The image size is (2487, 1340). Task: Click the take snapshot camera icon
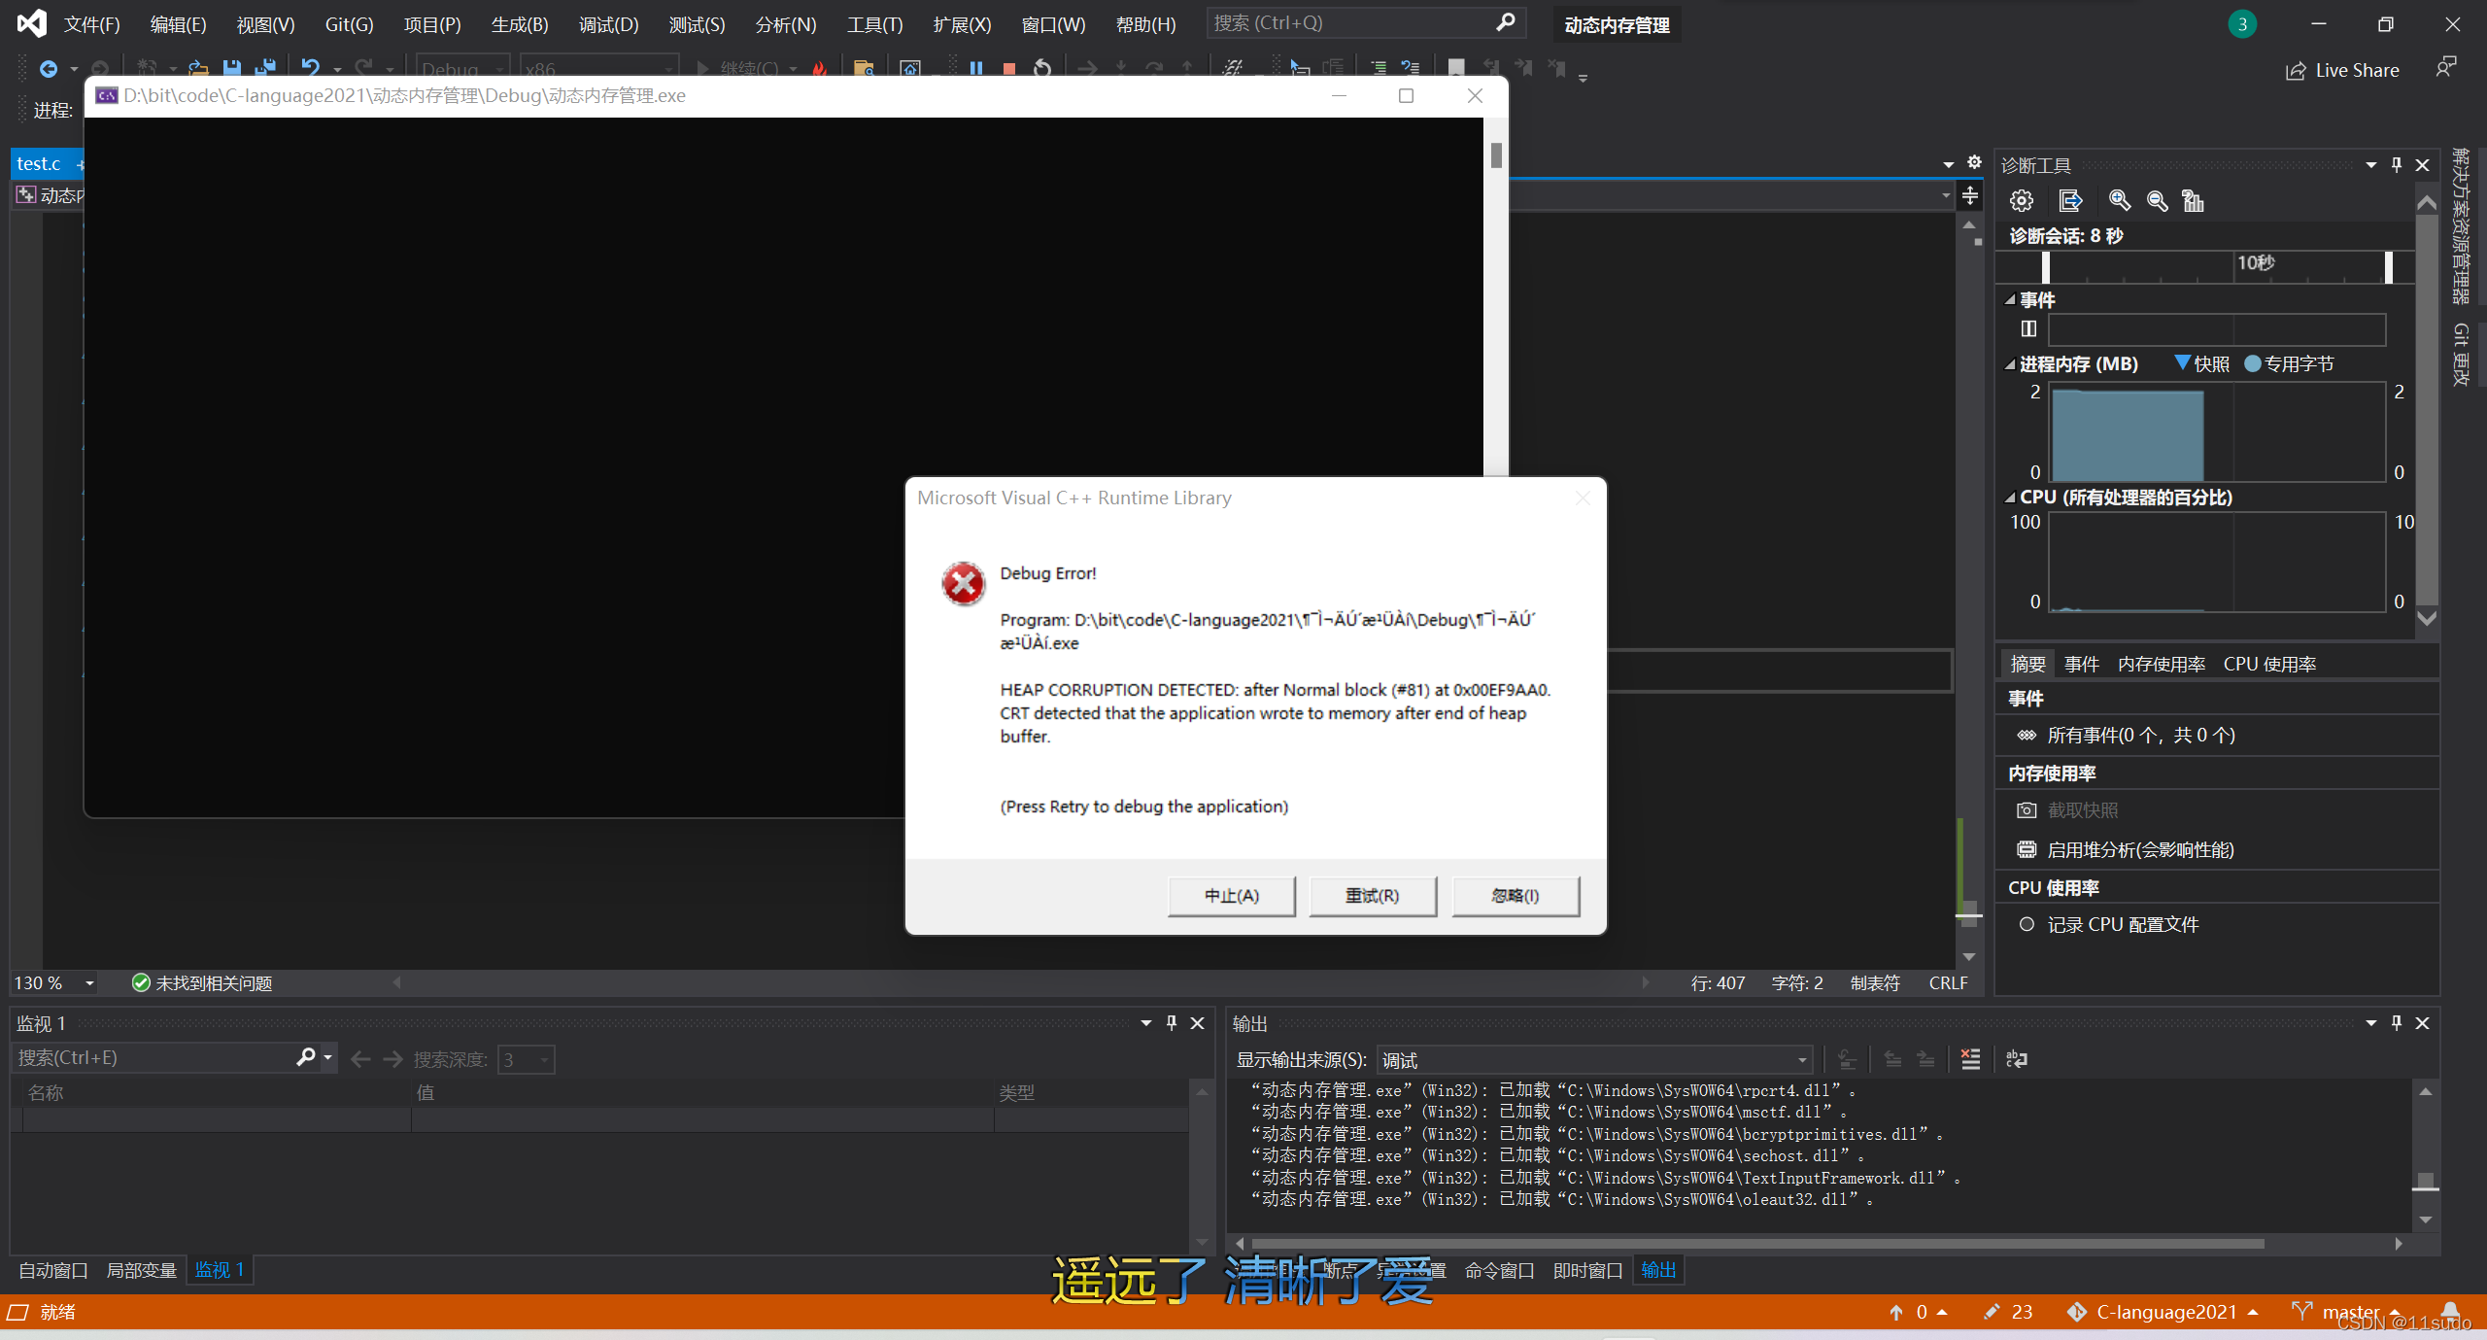[x=2027, y=810]
